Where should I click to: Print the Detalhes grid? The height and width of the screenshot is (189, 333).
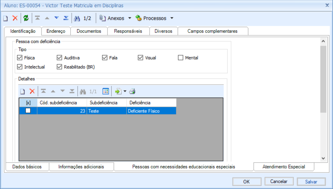point(132,91)
